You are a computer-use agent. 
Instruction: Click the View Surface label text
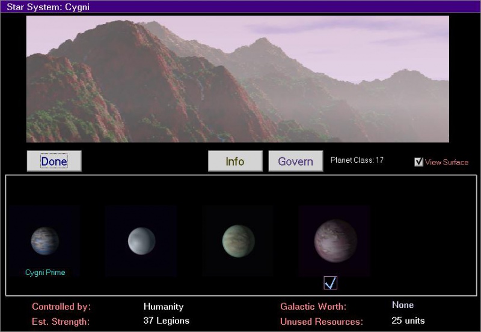(x=446, y=162)
